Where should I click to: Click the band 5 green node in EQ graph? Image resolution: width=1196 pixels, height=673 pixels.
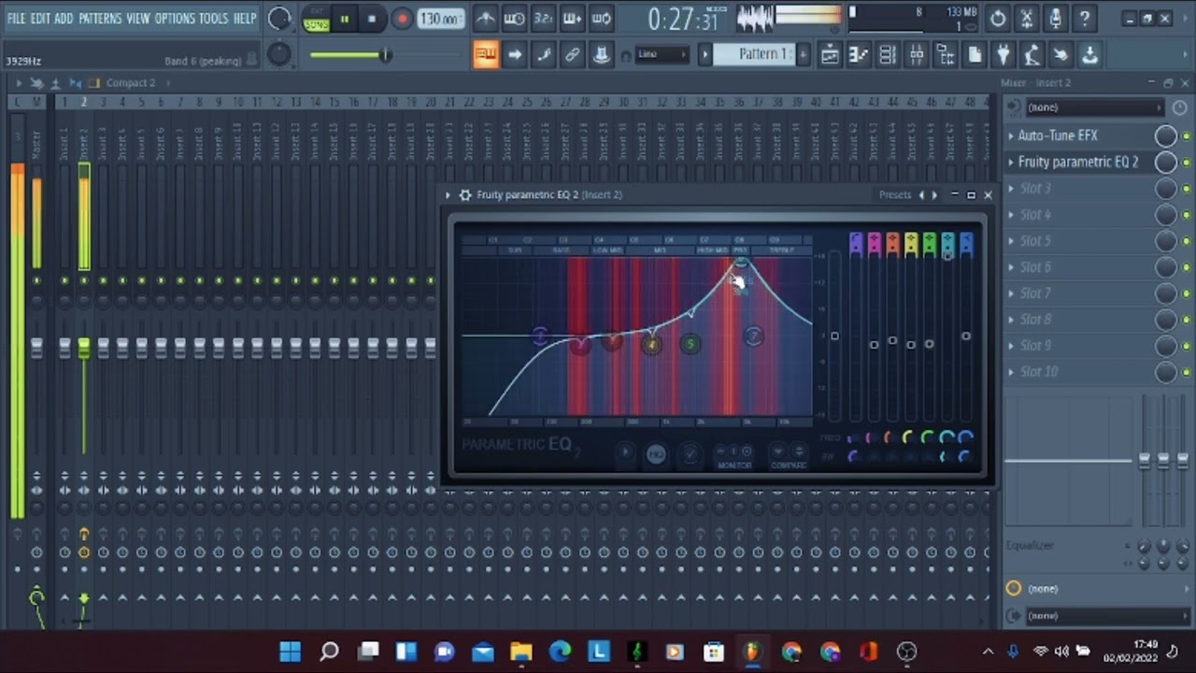coord(691,345)
